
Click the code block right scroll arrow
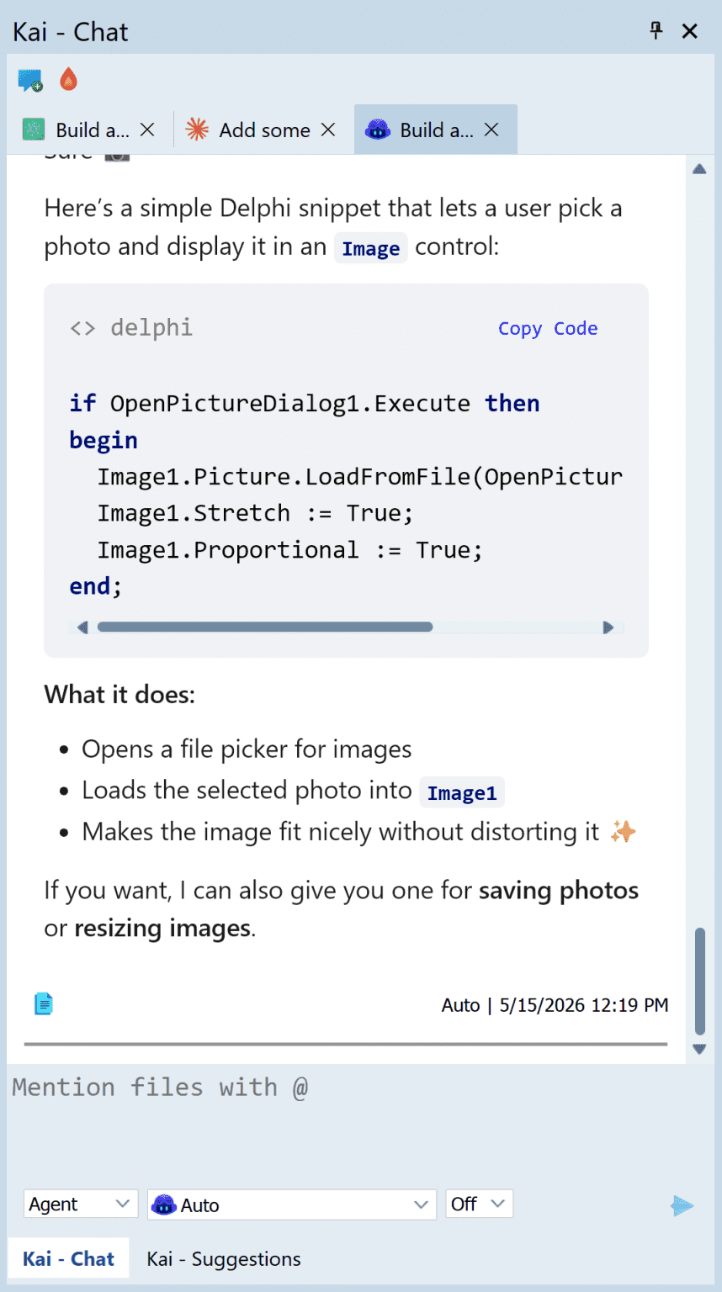click(608, 627)
